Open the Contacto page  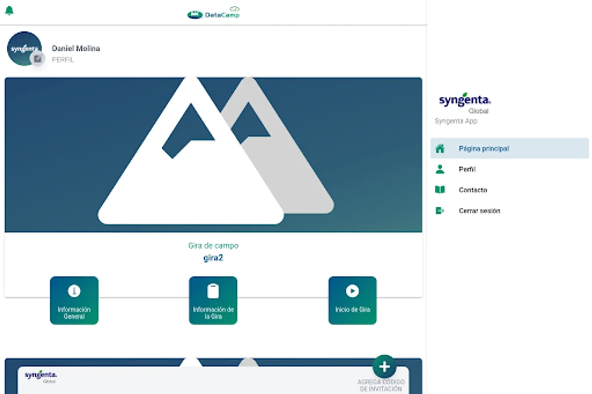473,190
